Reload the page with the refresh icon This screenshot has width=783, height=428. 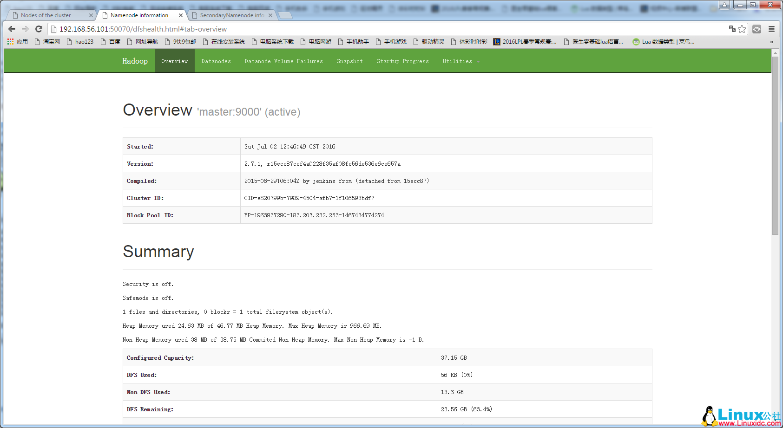click(39, 29)
